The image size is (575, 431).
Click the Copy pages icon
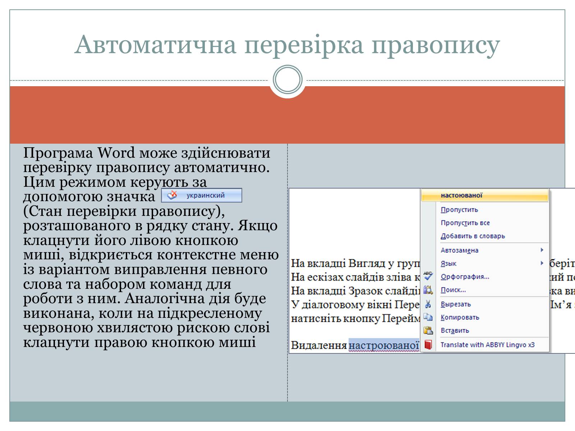tap(428, 317)
